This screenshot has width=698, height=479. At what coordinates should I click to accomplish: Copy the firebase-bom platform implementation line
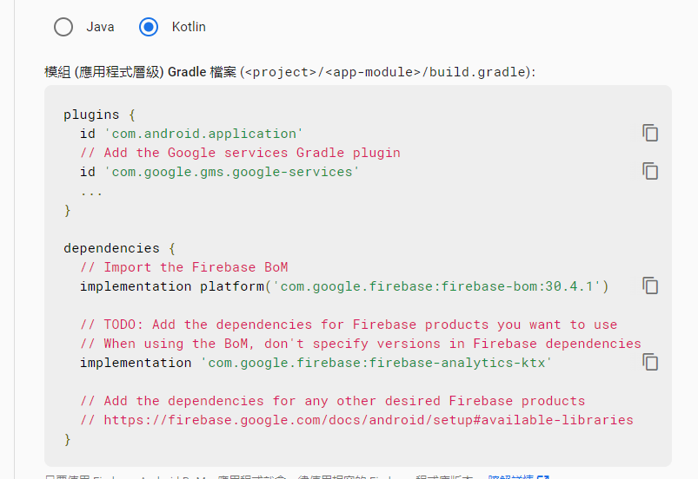click(x=650, y=285)
